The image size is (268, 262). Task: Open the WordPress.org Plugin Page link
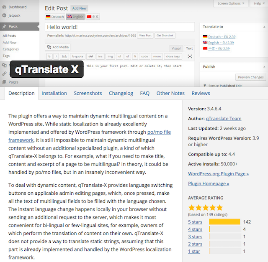point(219,174)
